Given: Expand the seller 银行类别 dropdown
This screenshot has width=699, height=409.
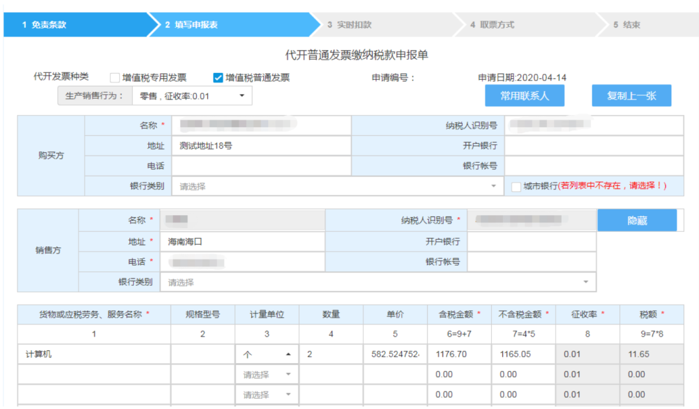Looking at the screenshot, I should 378,282.
